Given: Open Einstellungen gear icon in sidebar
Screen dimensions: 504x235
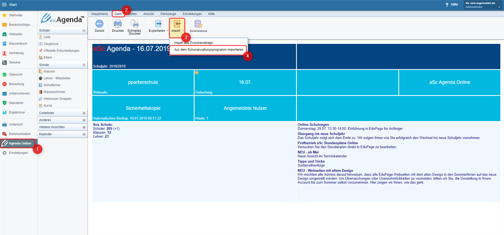Looking at the screenshot, I should (5, 153).
